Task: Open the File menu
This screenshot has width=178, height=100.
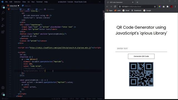Action: 6,2
